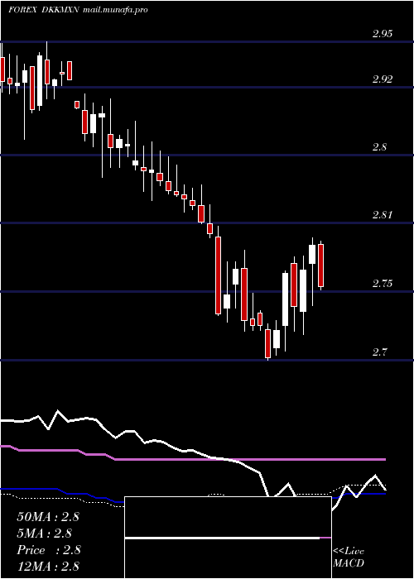
Task: Click the 2.81 price axis label
Action: point(383,214)
